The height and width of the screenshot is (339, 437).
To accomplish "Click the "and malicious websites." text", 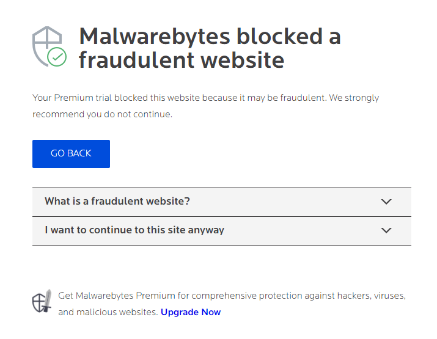I will coord(108,312).
